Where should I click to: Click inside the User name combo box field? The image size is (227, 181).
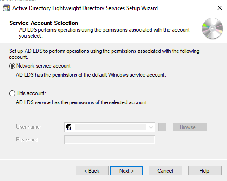pyautogui.click(x=109, y=127)
